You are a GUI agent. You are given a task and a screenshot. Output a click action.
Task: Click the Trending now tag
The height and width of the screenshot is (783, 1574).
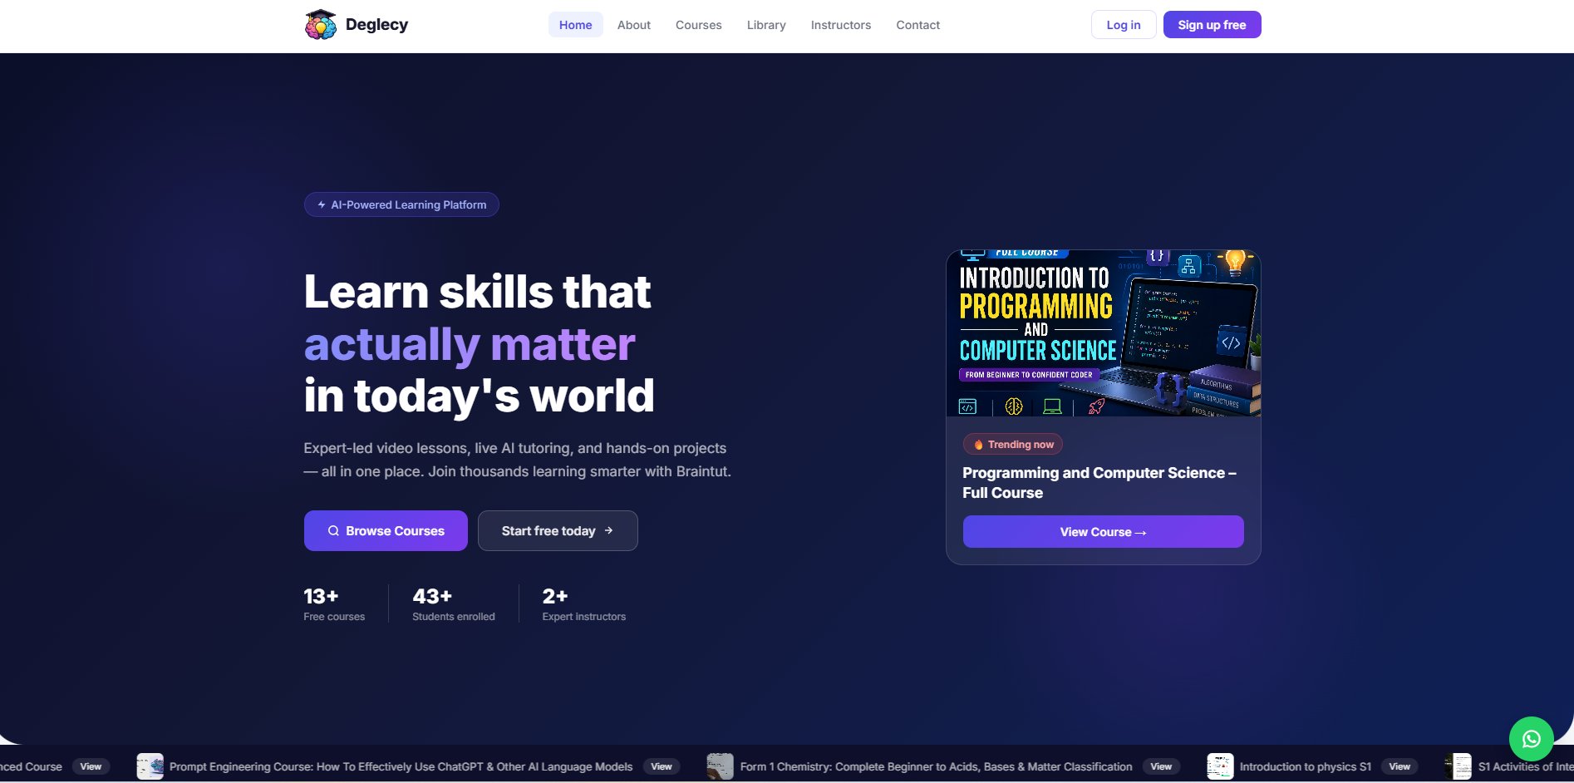click(1013, 445)
